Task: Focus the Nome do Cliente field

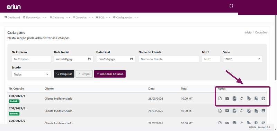Action: (x=169, y=59)
